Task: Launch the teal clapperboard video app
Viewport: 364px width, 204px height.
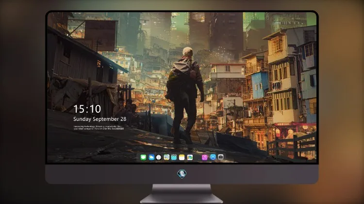Action: (x=174, y=157)
